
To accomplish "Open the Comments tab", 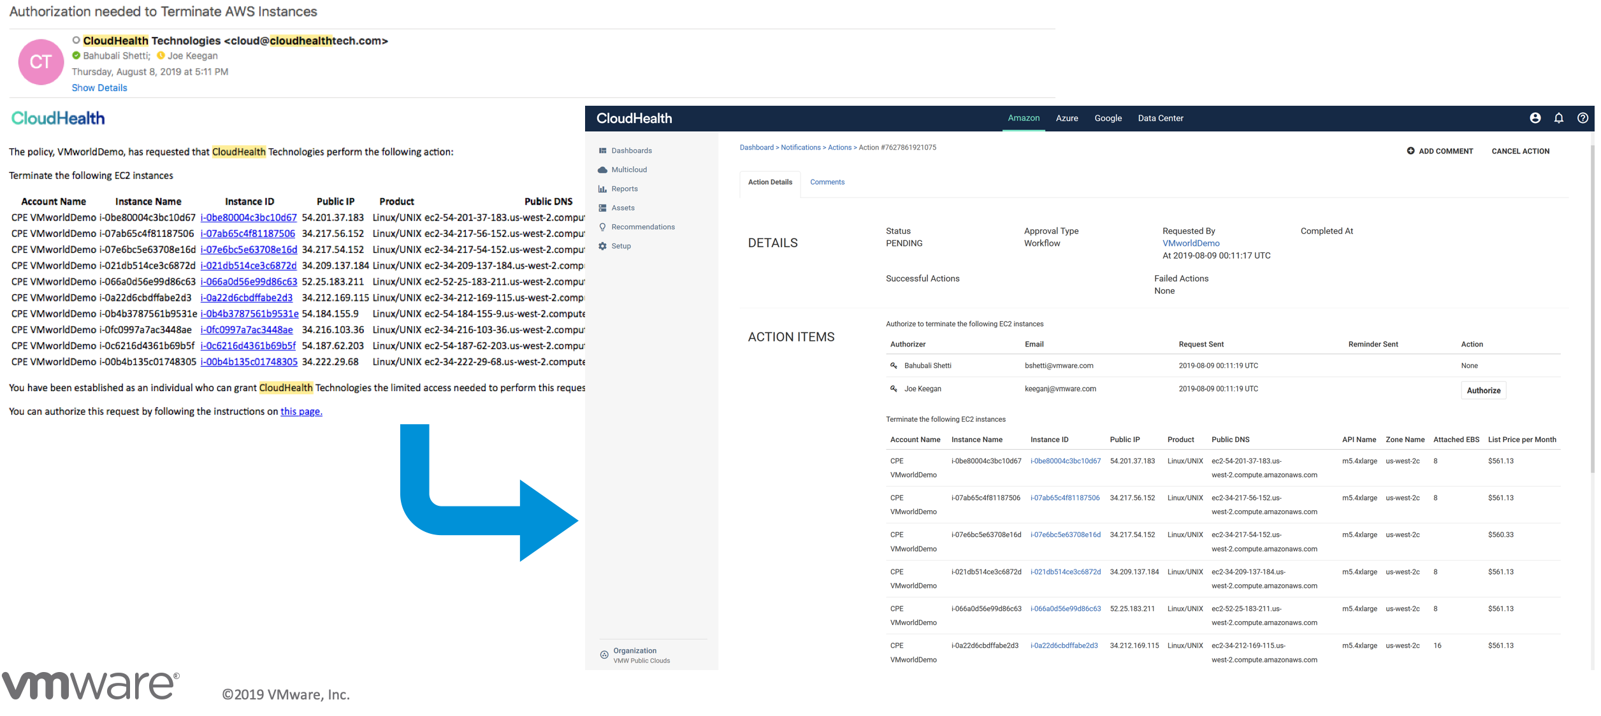I will click(827, 182).
